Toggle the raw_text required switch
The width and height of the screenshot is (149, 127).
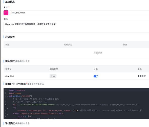pos(96,76)
